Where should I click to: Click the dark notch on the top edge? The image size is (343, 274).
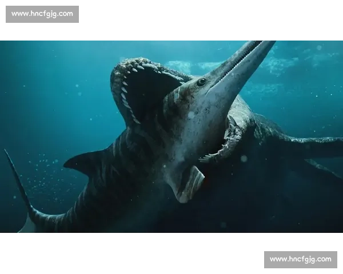click(257, 39)
